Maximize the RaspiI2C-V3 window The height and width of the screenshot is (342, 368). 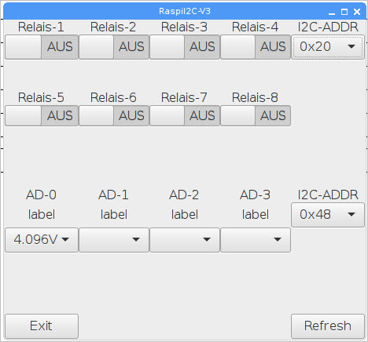tap(344, 12)
